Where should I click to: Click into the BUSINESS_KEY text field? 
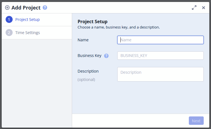(160, 56)
